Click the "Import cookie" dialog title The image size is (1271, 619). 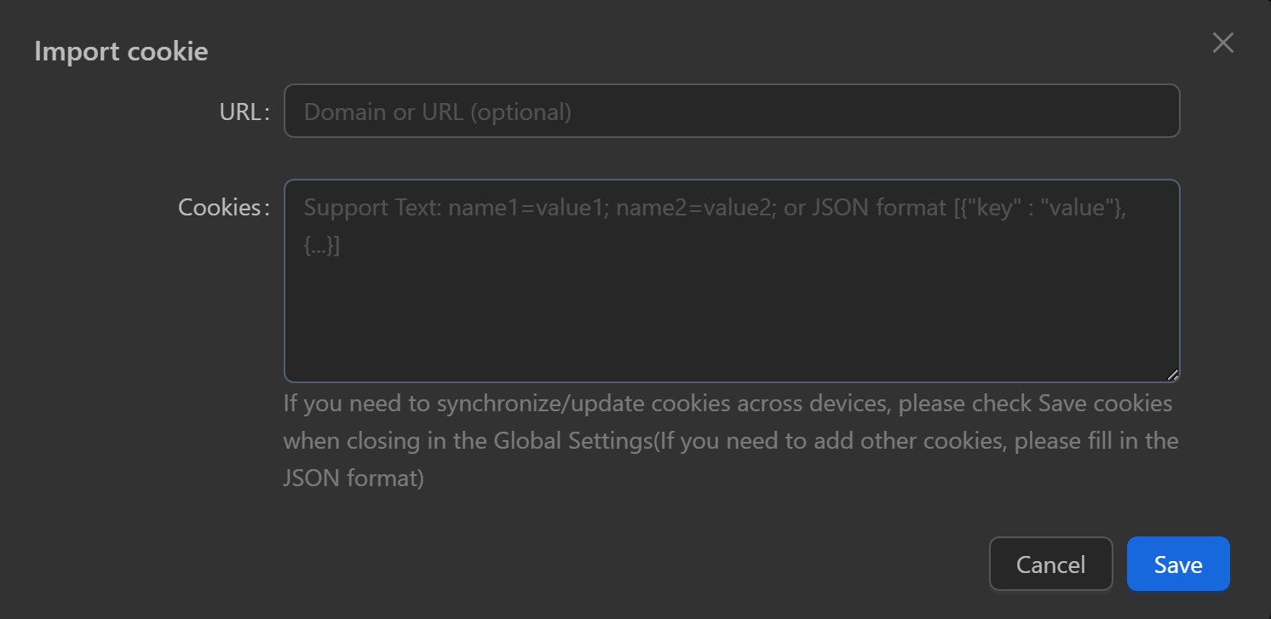pos(121,51)
